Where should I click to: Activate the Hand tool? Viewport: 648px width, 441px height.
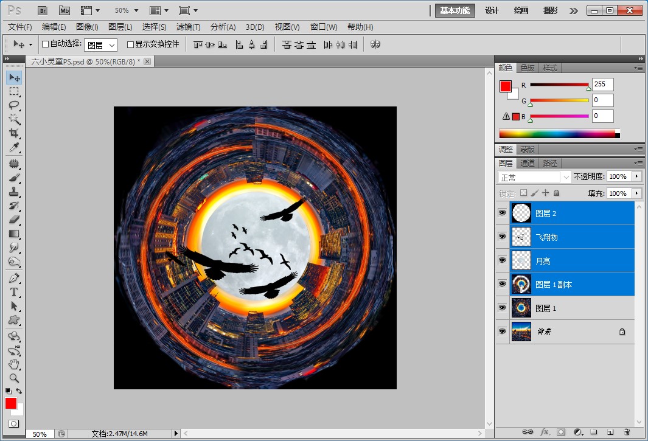(x=14, y=364)
